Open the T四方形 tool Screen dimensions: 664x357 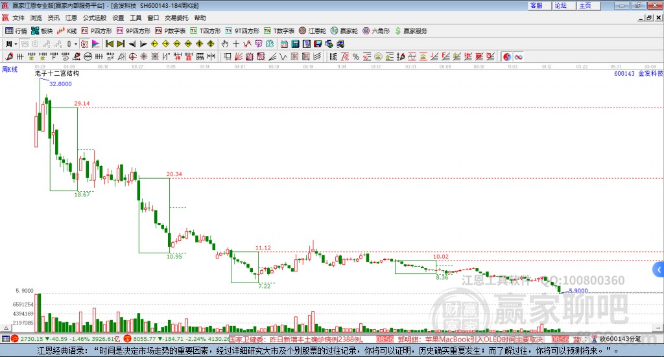click(206, 31)
